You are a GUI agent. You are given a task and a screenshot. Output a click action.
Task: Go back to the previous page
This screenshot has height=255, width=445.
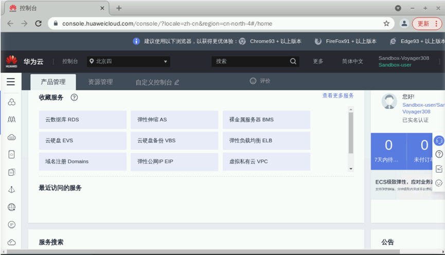pyautogui.click(x=10, y=24)
